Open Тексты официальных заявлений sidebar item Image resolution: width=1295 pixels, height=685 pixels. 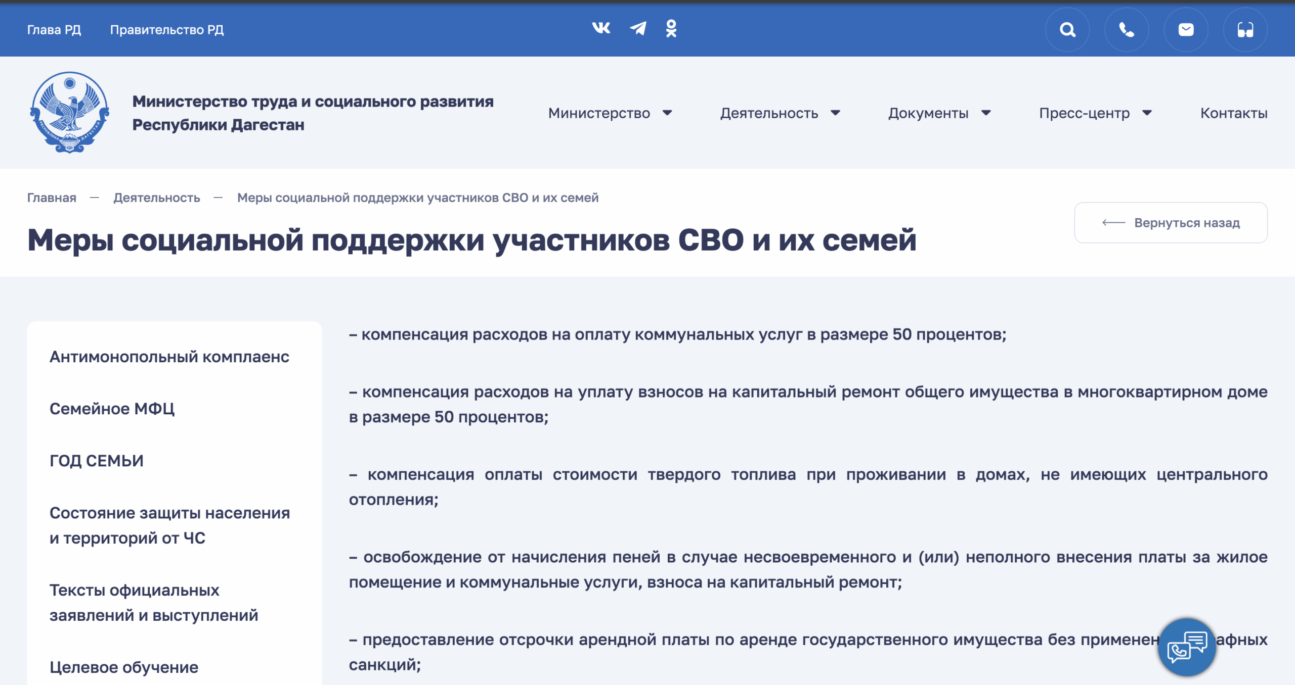pos(154,603)
